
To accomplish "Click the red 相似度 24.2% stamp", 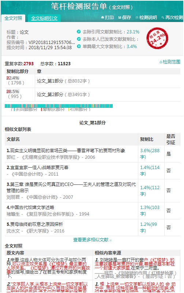I will [x=157, y=38].
